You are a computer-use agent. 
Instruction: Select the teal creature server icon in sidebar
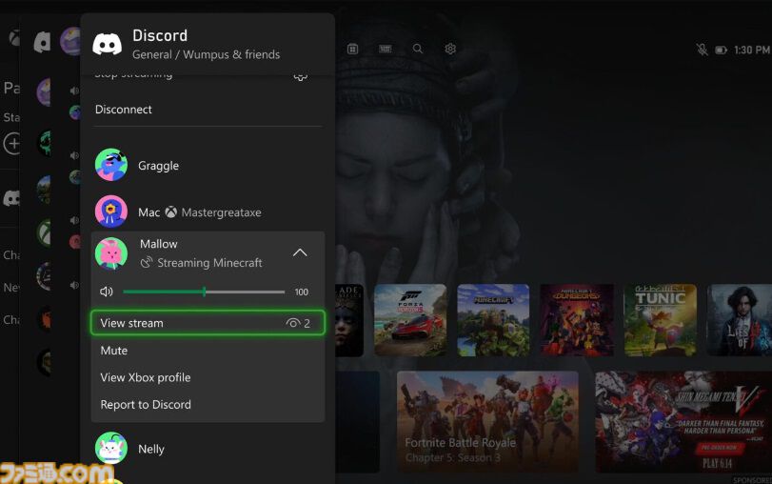[45, 143]
